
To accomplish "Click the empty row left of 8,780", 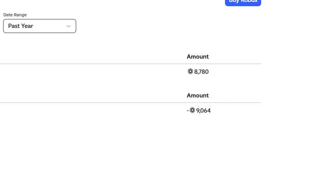I will click(92, 72).
